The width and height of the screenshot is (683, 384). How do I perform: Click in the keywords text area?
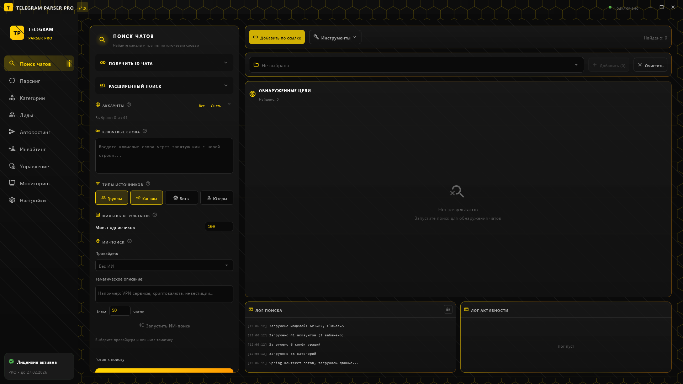pos(164,156)
